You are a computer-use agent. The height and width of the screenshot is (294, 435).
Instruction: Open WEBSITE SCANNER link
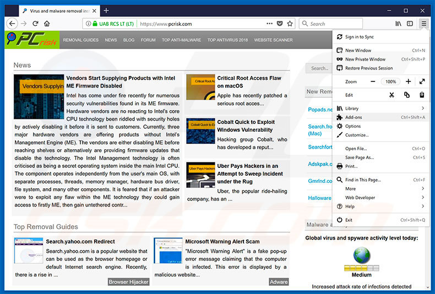click(x=274, y=40)
